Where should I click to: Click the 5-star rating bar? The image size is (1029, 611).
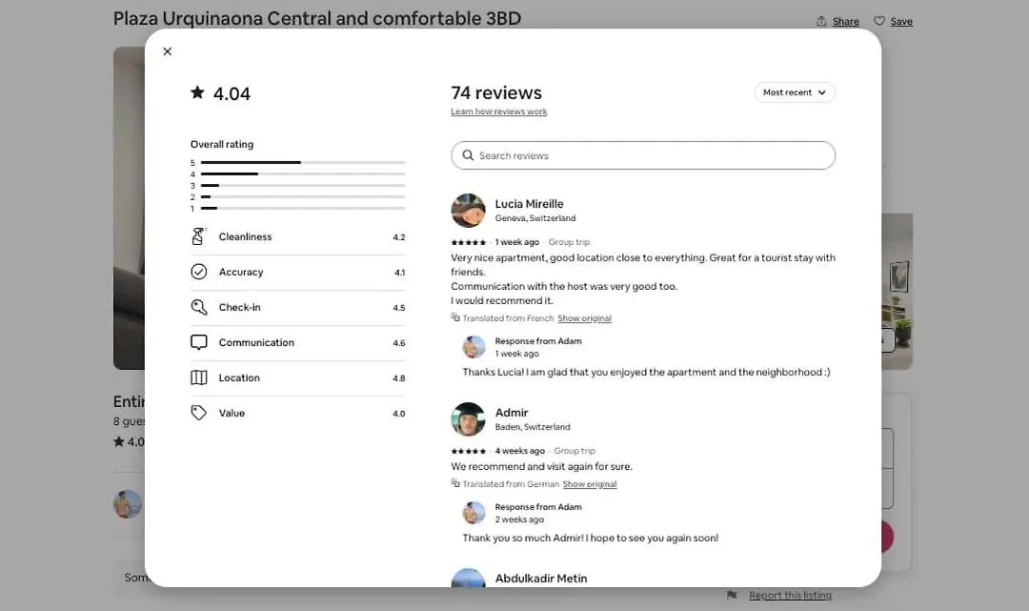[x=303, y=162]
